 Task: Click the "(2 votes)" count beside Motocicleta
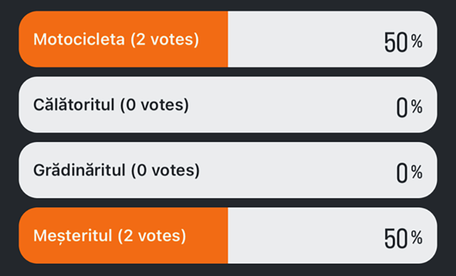click(x=164, y=39)
